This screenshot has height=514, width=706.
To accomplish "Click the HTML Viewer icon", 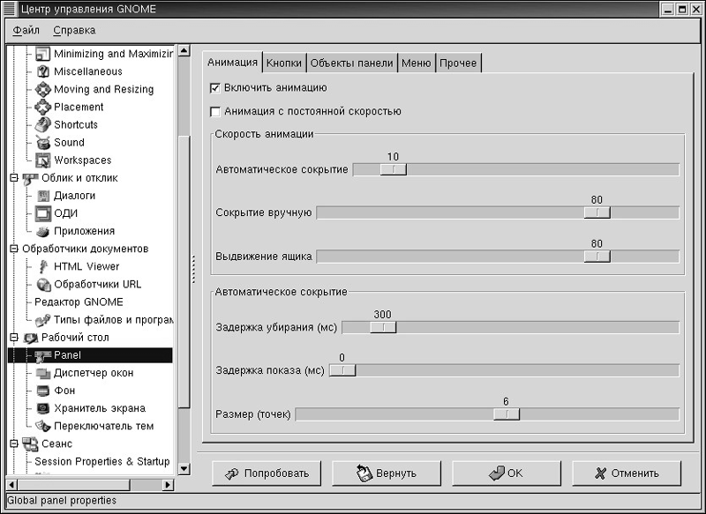I will point(43,266).
